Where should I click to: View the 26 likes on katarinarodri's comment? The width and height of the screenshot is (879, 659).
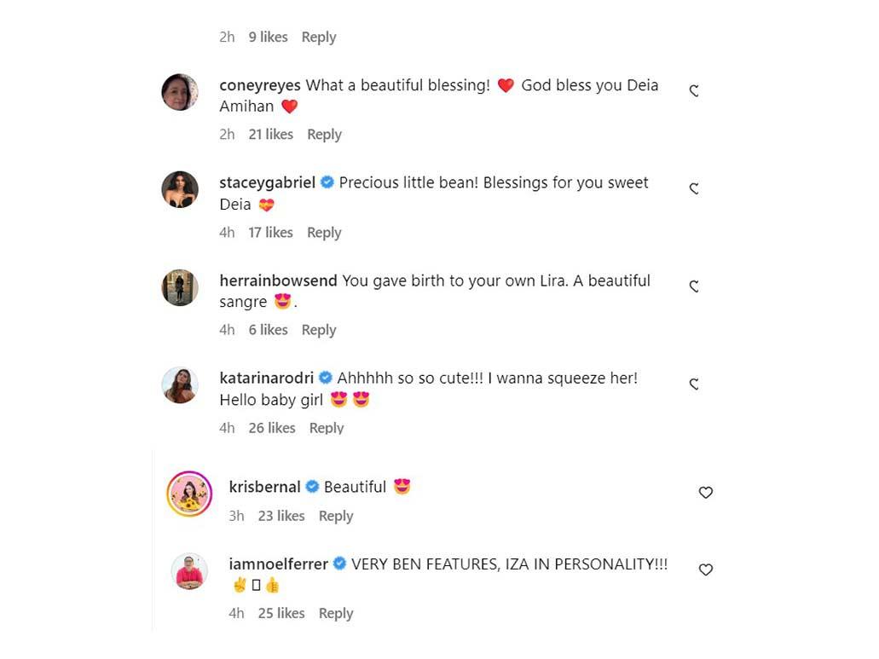[x=272, y=427]
